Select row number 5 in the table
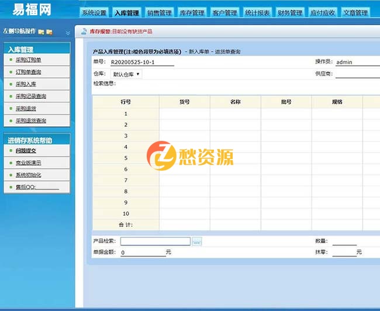Screen dimensions: 380x311 pyautogui.click(x=126, y=158)
